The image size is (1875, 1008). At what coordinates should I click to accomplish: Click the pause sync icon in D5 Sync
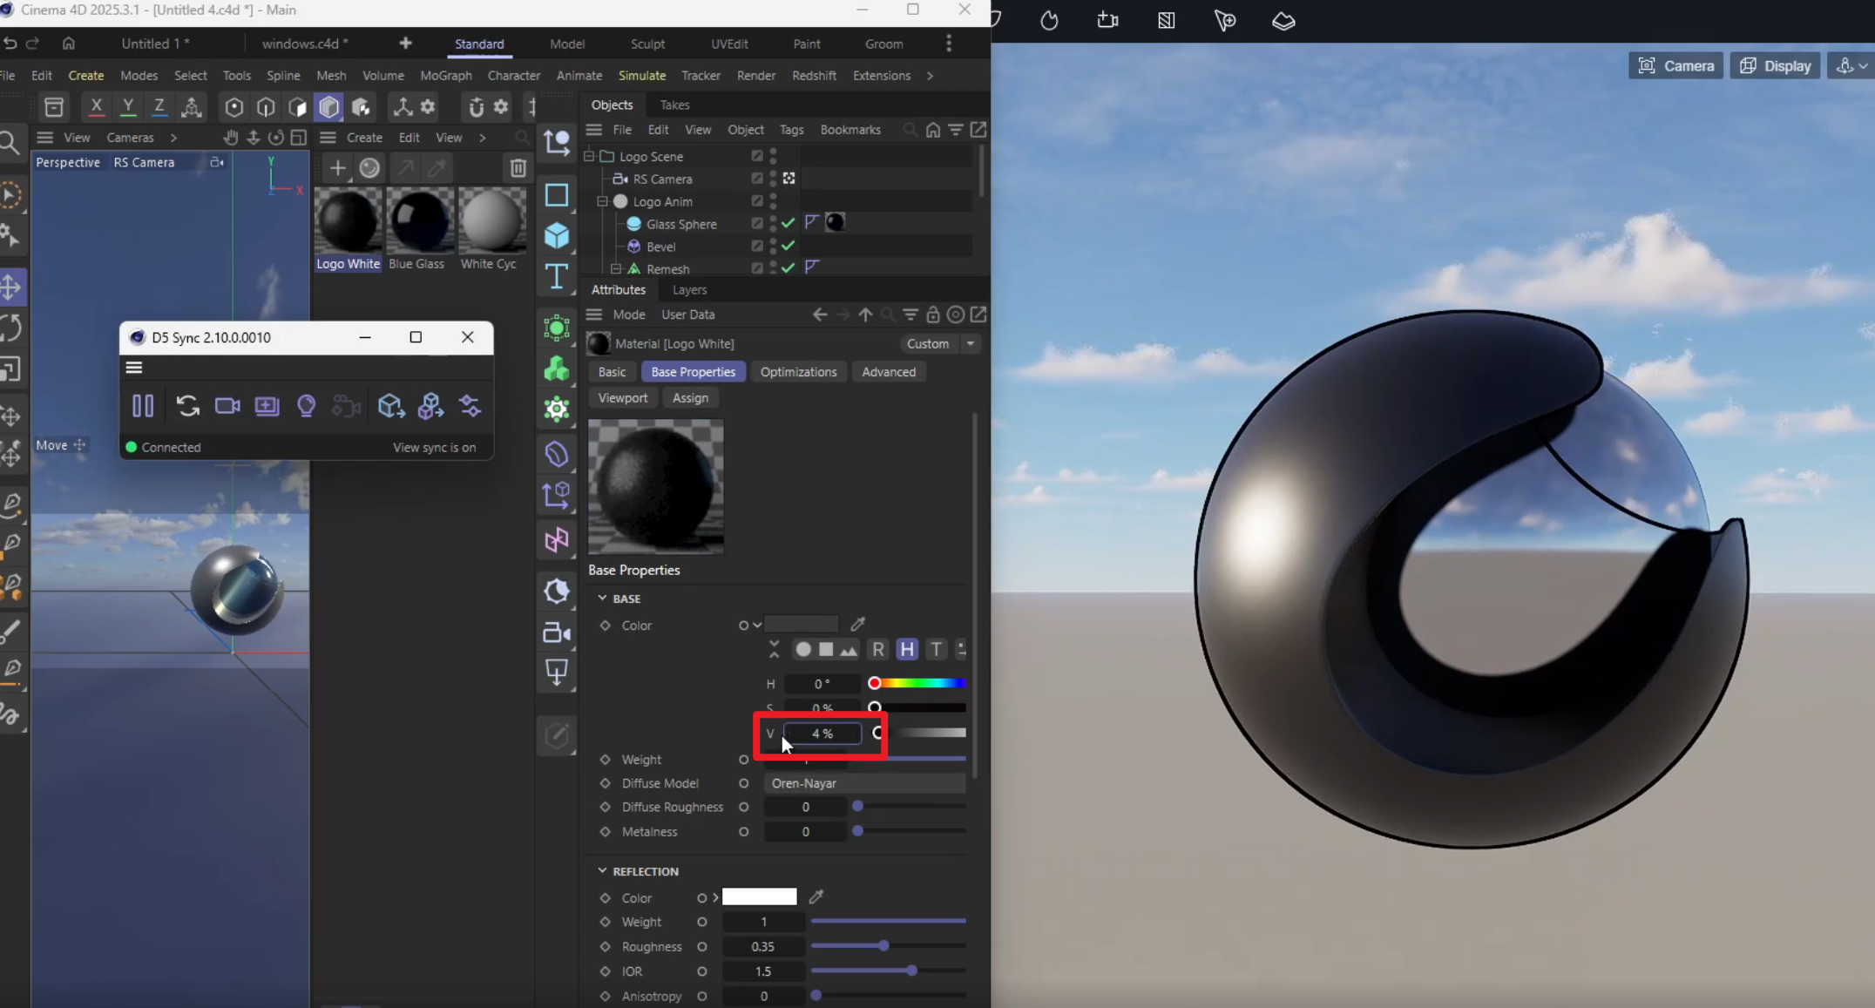[x=143, y=406]
